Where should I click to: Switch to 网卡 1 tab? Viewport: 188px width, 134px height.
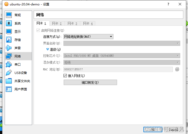[41, 23]
